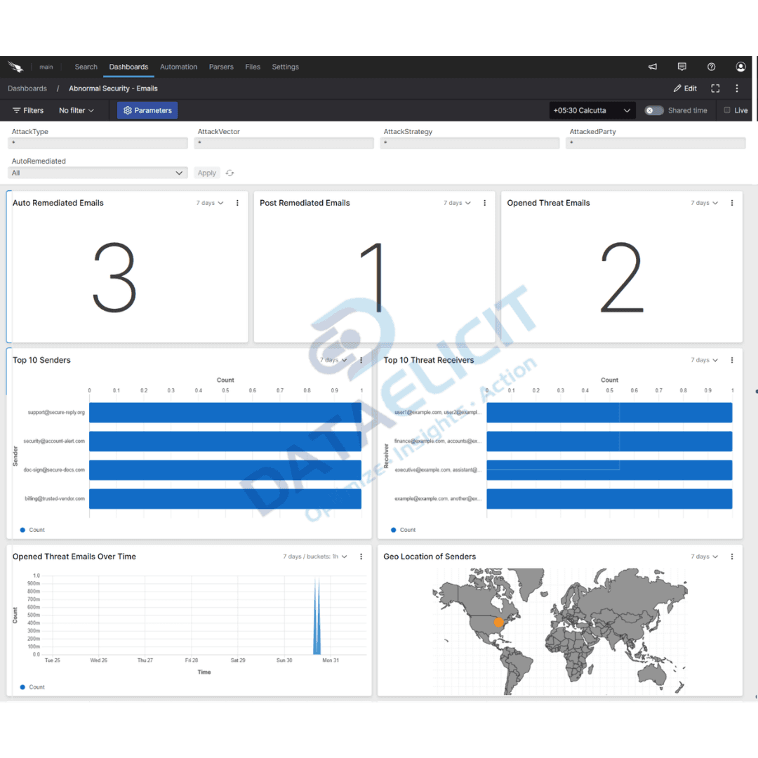This screenshot has width=758, height=758.
Task: Toggle the Shared time switch
Action: click(x=654, y=110)
